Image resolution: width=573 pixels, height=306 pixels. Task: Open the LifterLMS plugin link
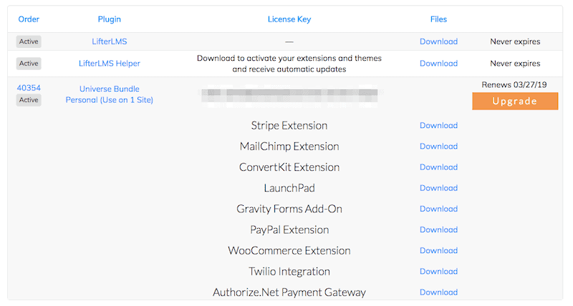click(110, 41)
